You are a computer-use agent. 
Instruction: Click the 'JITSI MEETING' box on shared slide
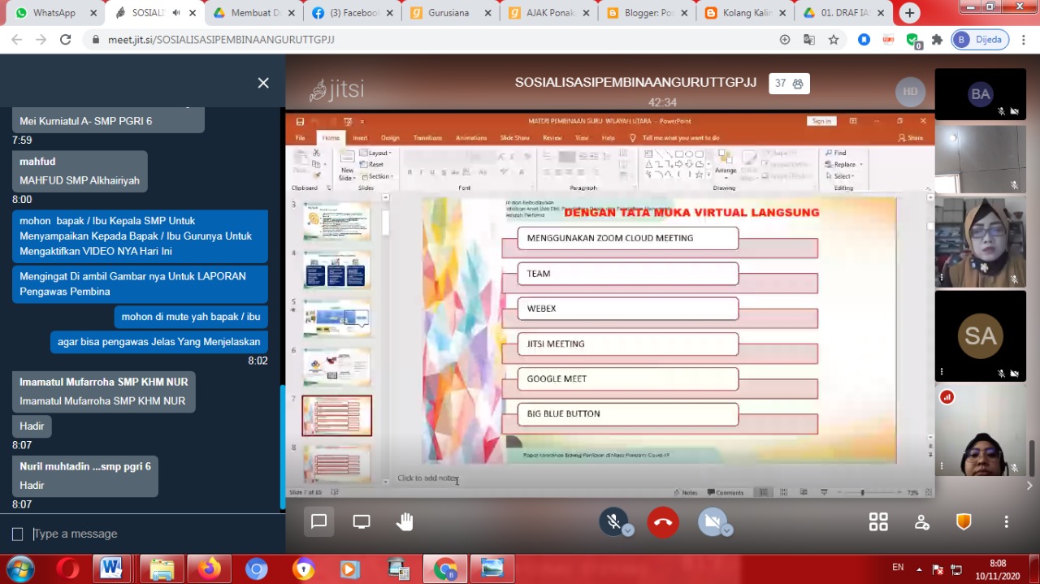[627, 344]
